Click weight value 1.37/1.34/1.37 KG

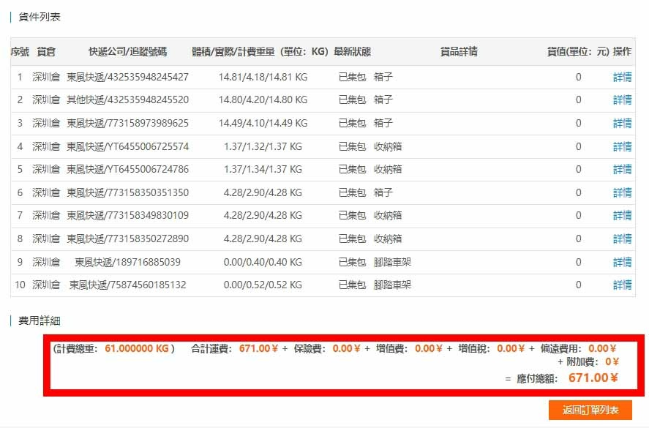(263, 169)
